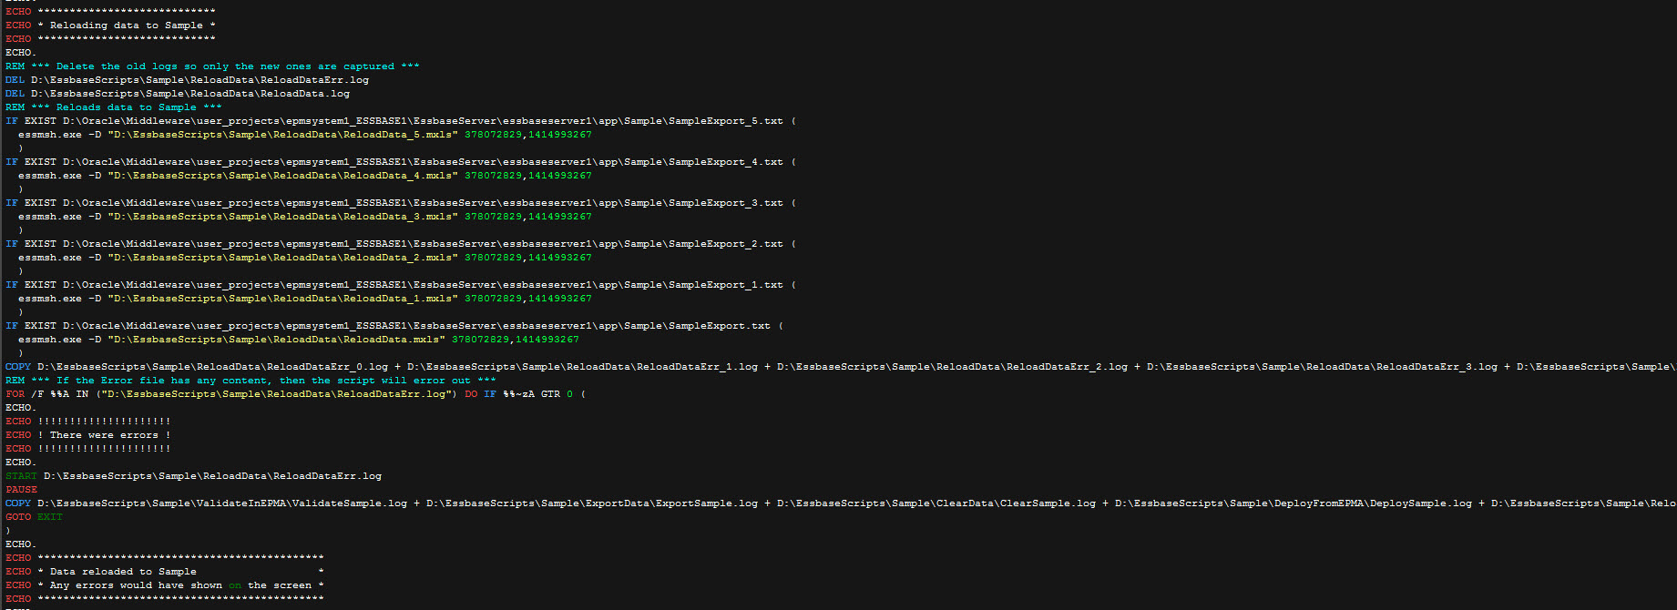
Task: Click the START keyword before ReloadDataErr.log
Action: 21,476
